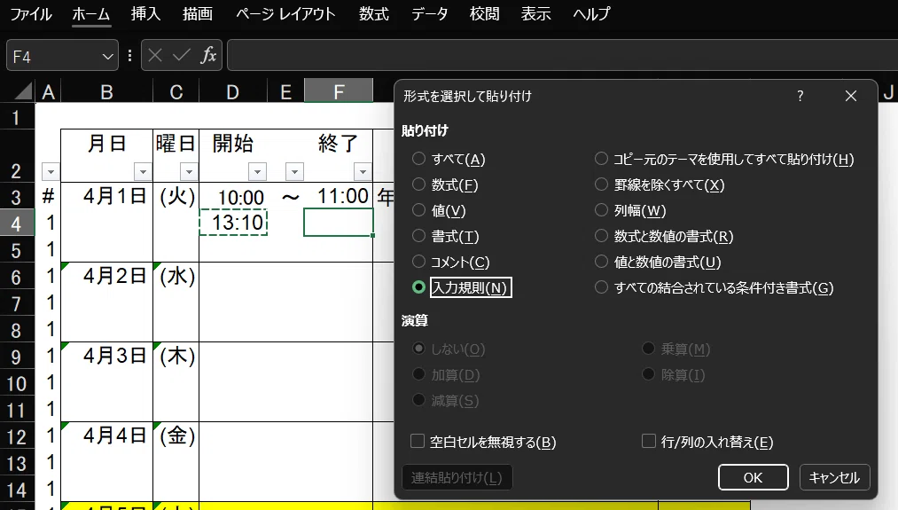The height and width of the screenshot is (510, 898).
Task: Open the 曜日 column filter dropdown
Action: point(189,171)
